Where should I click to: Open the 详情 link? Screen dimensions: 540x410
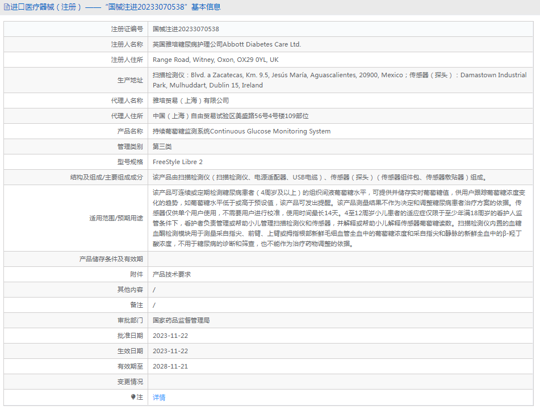point(159,398)
